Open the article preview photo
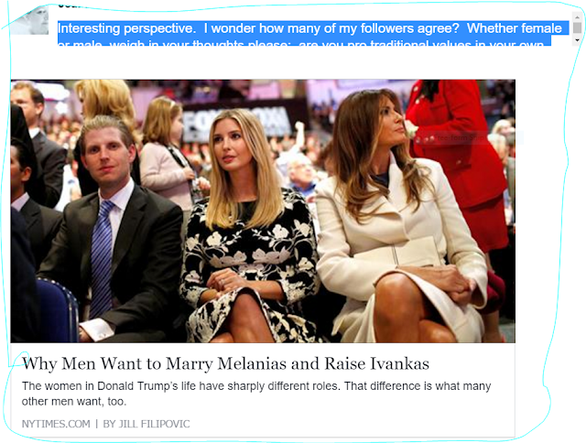 (263, 211)
